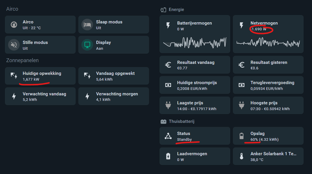Click the 0,05934 EUR/kWh value
Viewport: 312px width, 174px height.
pyautogui.click(x=267, y=89)
